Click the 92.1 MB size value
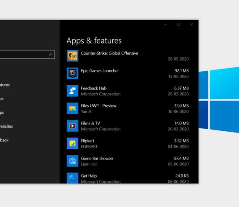Viewport: 239px width, 207px height. [x=182, y=71]
